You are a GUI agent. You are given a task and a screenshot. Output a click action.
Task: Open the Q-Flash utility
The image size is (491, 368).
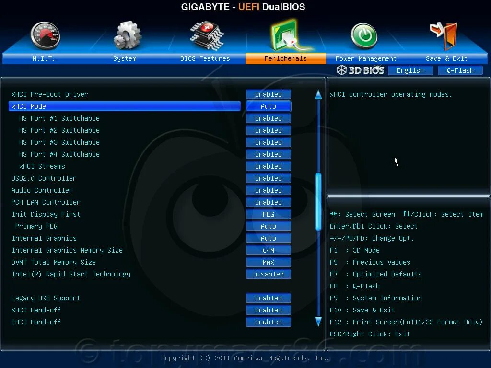(460, 70)
